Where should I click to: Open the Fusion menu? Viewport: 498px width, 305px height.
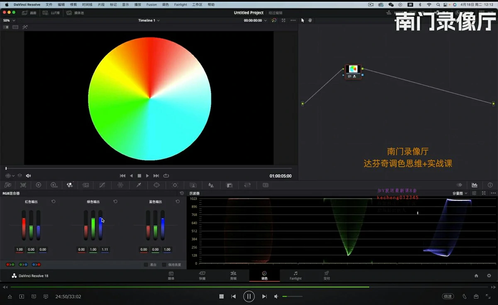[151, 5]
